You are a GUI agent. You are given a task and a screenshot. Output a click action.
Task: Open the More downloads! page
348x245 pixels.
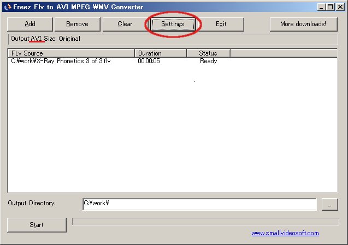coord(303,24)
